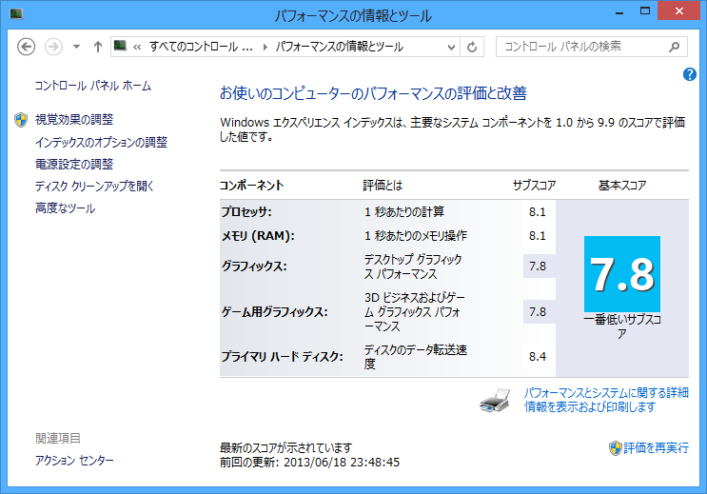Open パフォーマンスとシステムに関する詳細情報 print link

(x=606, y=400)
